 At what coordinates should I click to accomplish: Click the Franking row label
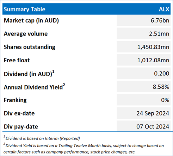tap(15, 100)
